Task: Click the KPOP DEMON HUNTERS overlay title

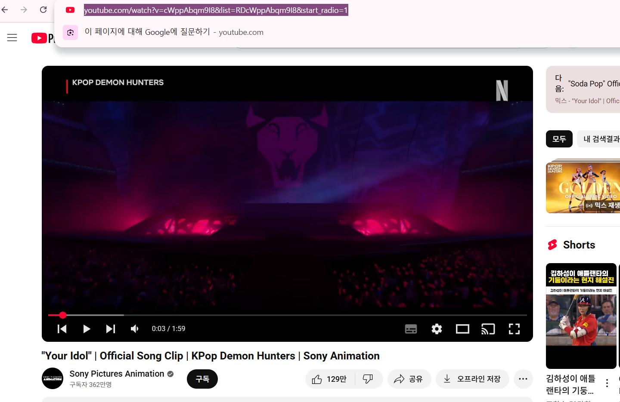Action: 118,83
